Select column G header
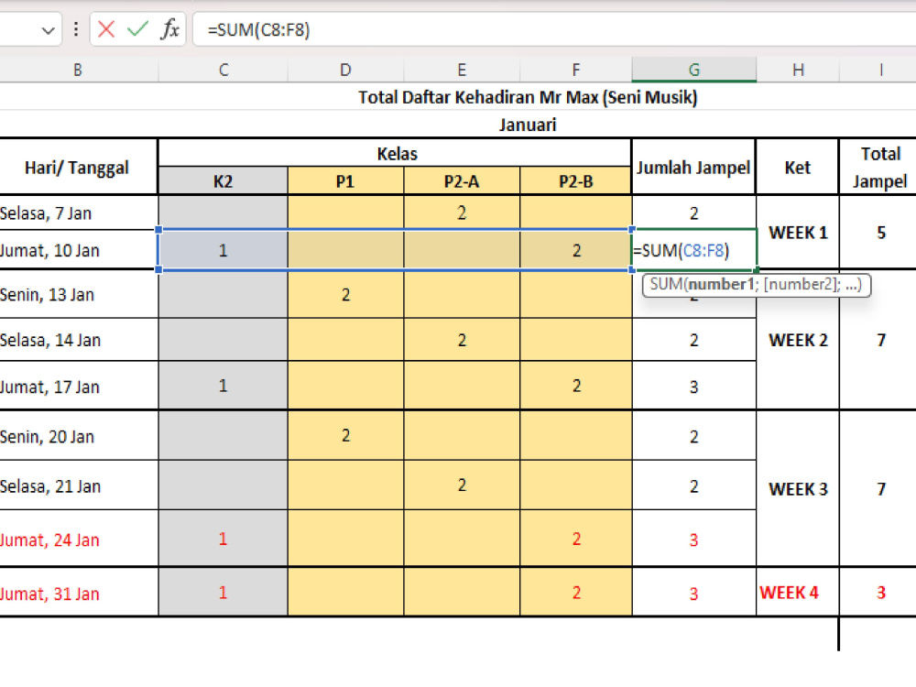916x687 pixels. 694,71
